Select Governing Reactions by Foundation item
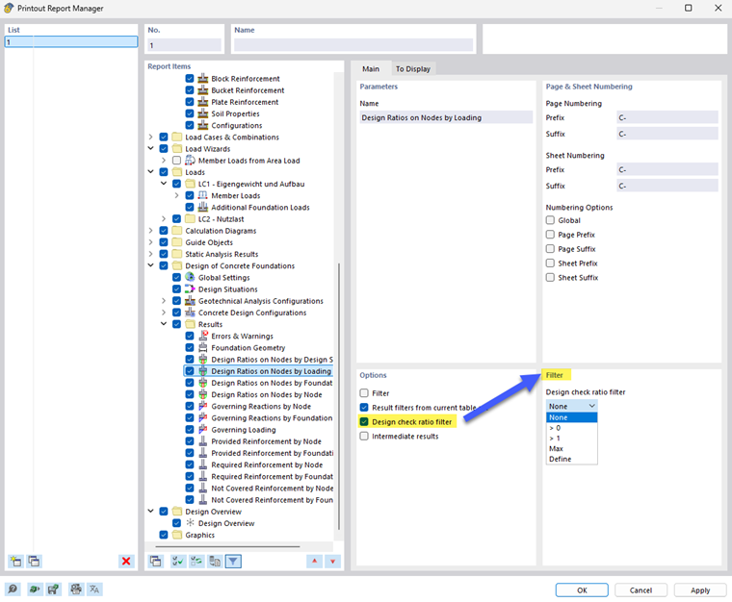Screen dimensions: 732x602 point(272,418)
